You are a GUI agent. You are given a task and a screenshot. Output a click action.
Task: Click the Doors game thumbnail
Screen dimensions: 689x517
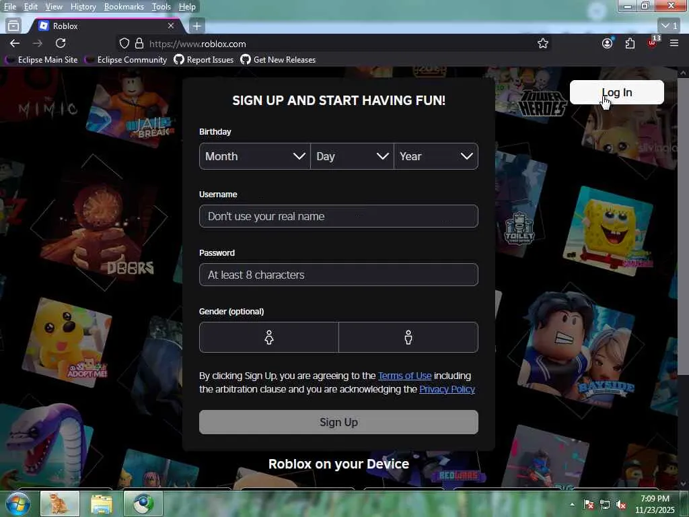(100, 223)
